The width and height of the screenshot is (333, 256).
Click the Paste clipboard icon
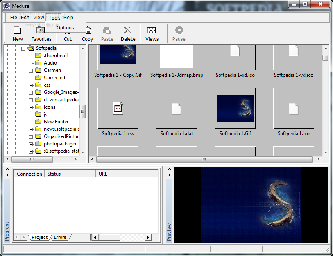click(106, 30)
